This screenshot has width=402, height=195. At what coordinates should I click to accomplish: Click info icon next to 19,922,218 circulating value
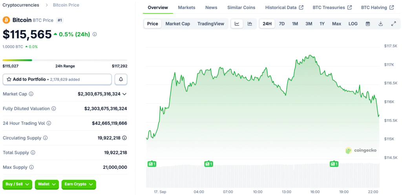point(124,138)
